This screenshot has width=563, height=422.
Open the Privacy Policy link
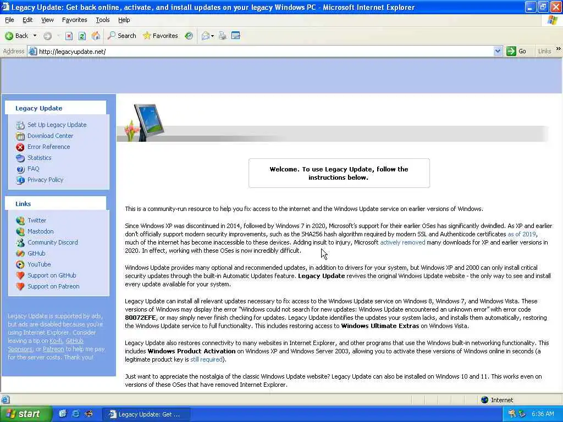[45, 180]
